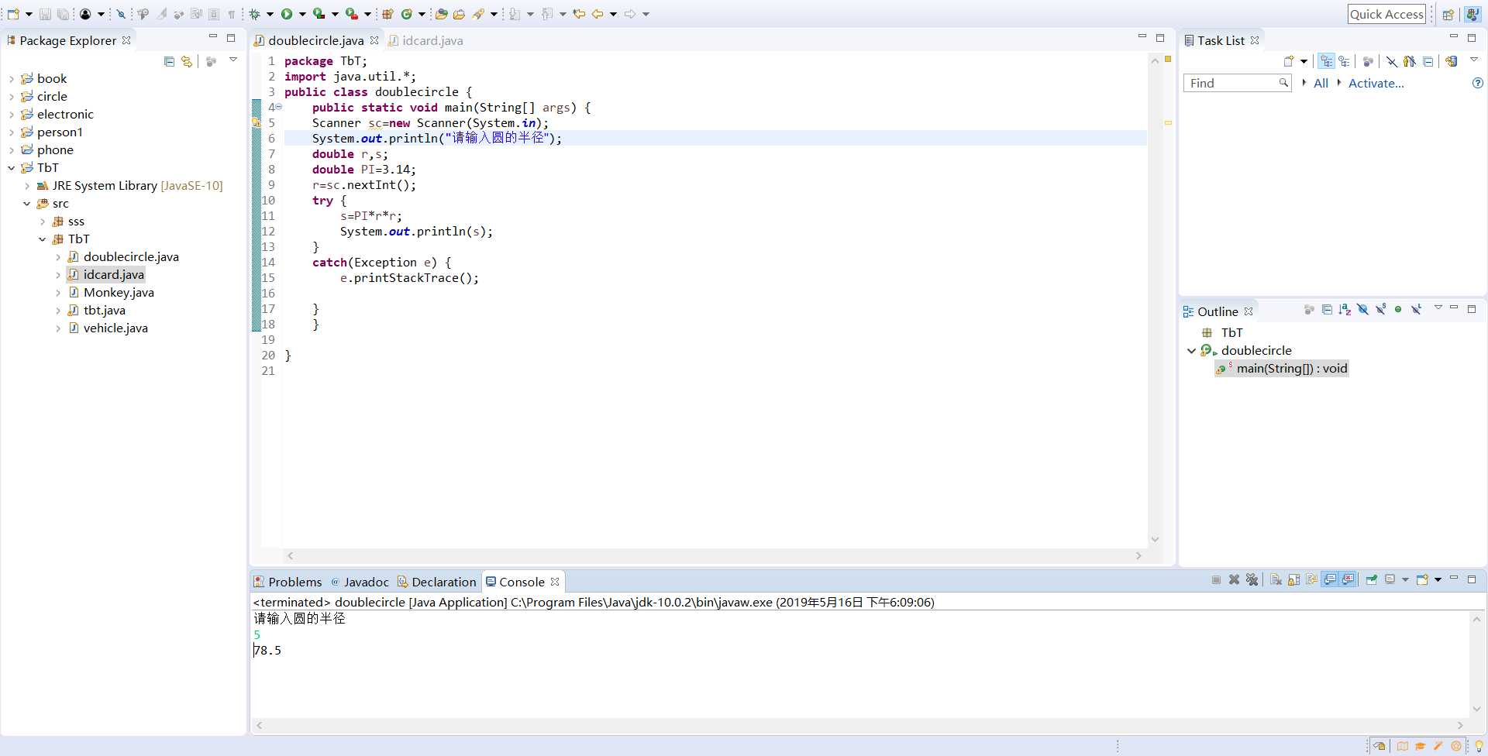Click the console vertical scrollbar down arrow

coord(1476,709)
